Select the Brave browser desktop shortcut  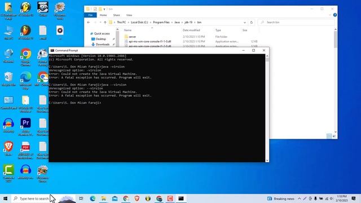click(x=8, y=148)
